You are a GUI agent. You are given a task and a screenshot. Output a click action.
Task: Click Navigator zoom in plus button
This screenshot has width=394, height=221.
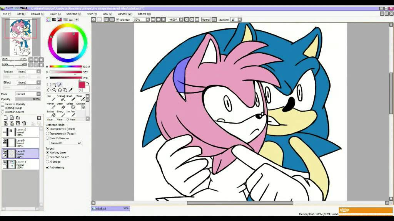click(36, 59)
